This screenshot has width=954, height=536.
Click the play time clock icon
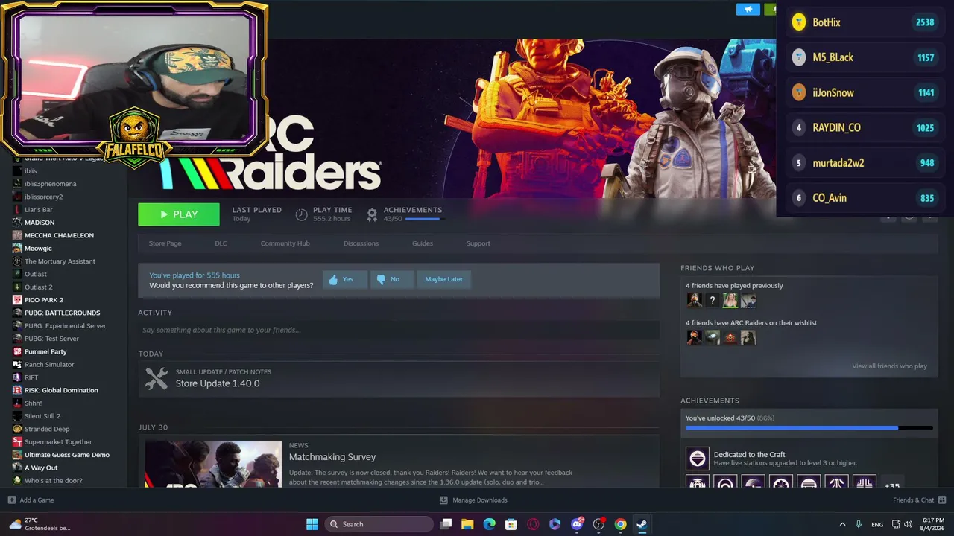301,214
